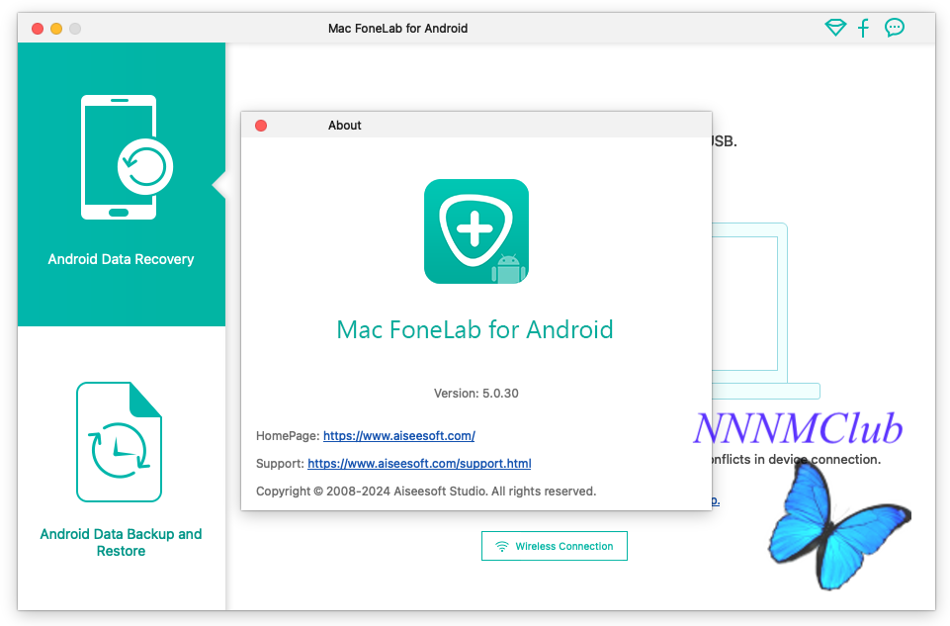Switch to the Android Data Recovery tab
950x626 pixels.
(122, 184)
